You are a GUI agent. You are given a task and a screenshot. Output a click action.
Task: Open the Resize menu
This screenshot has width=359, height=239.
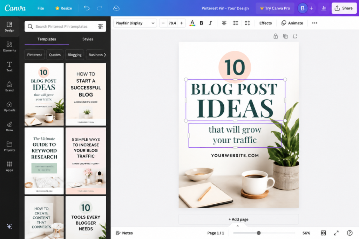coord(64,8)
